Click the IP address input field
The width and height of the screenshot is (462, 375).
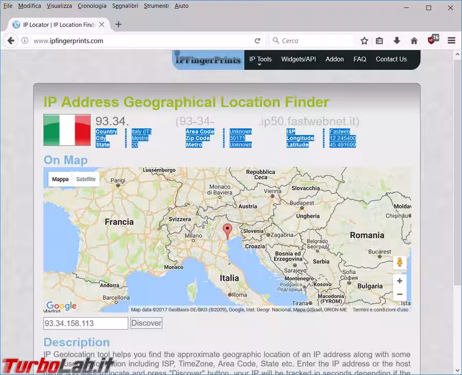point(86,323)
